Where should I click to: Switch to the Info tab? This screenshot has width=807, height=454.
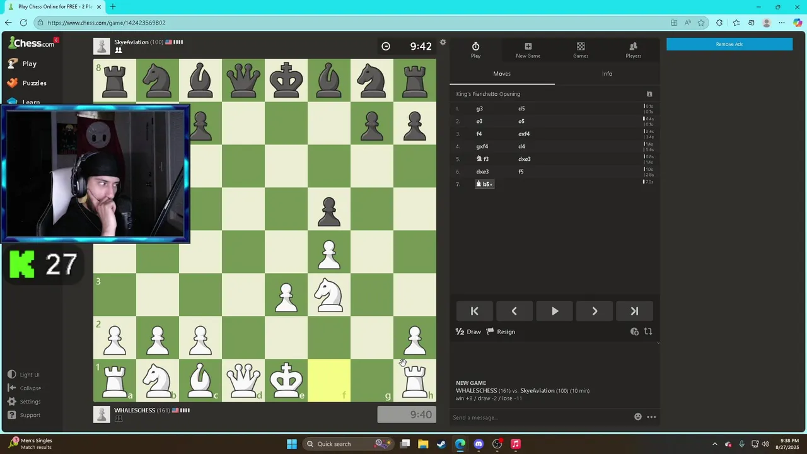click(x=607, y=74)
